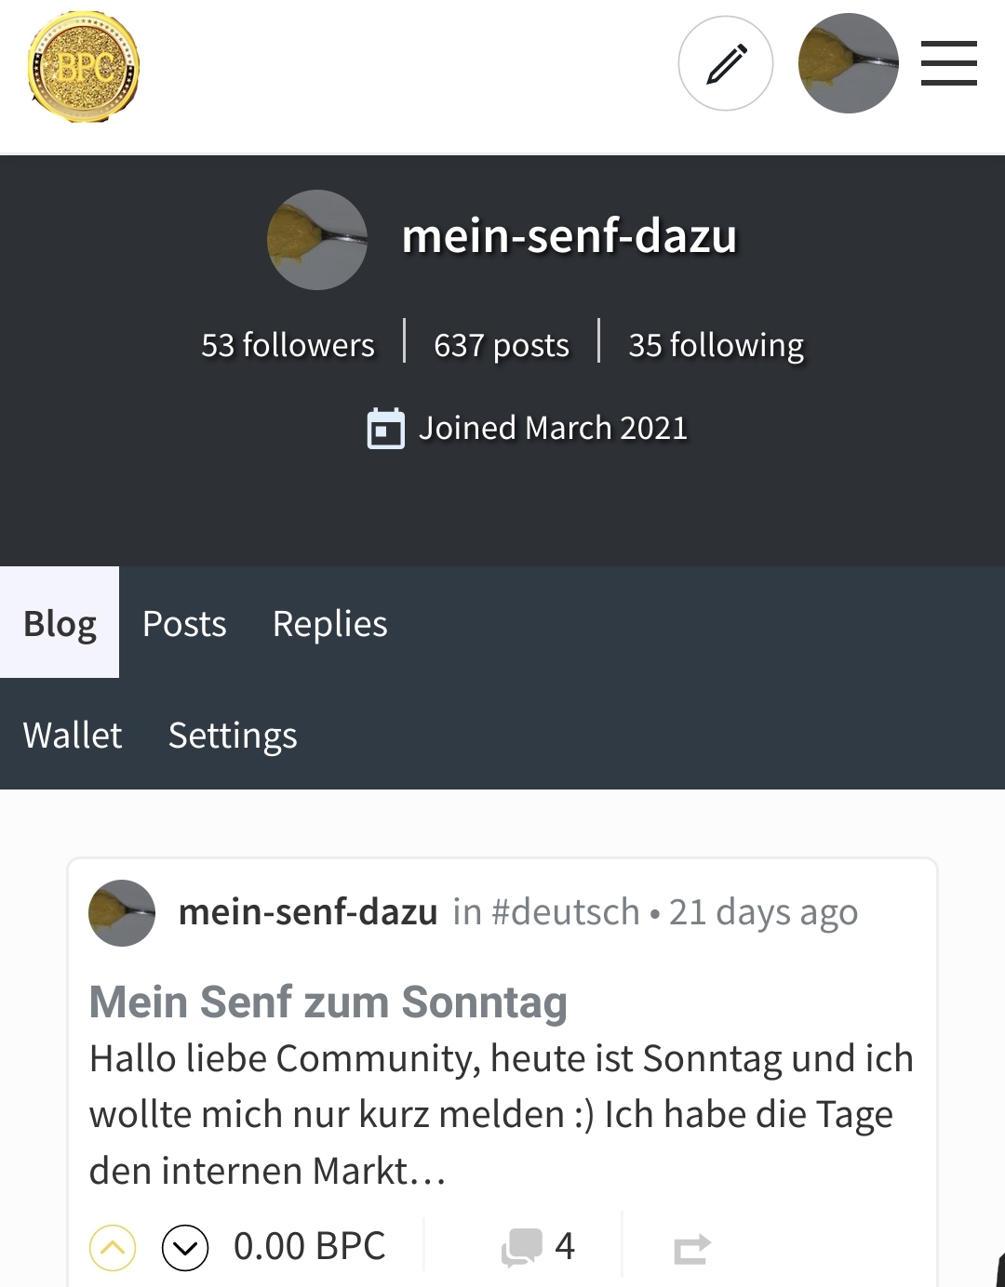The image size is (1005, 1287).
Task: View the 35 following list
Action: 716,345
